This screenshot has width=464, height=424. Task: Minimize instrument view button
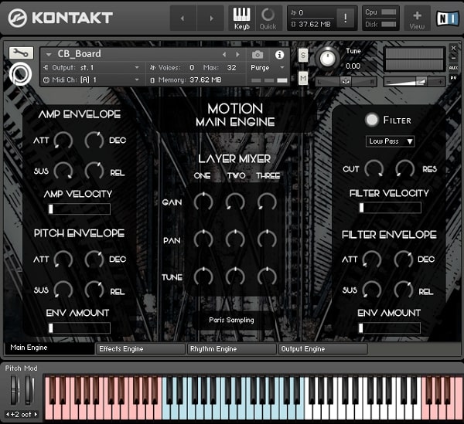(x=453, y=58)
